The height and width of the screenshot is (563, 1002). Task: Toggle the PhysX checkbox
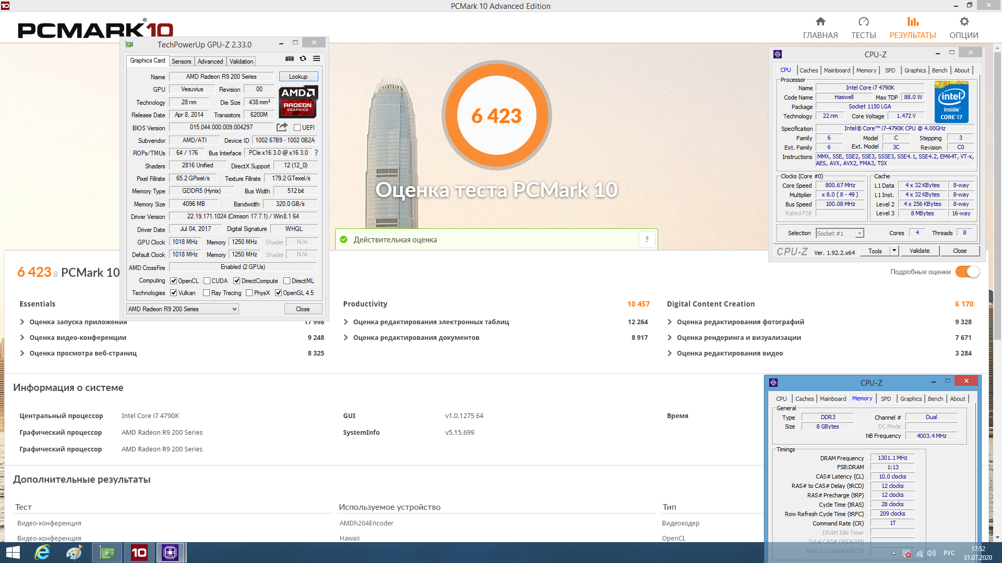point(249,293)
